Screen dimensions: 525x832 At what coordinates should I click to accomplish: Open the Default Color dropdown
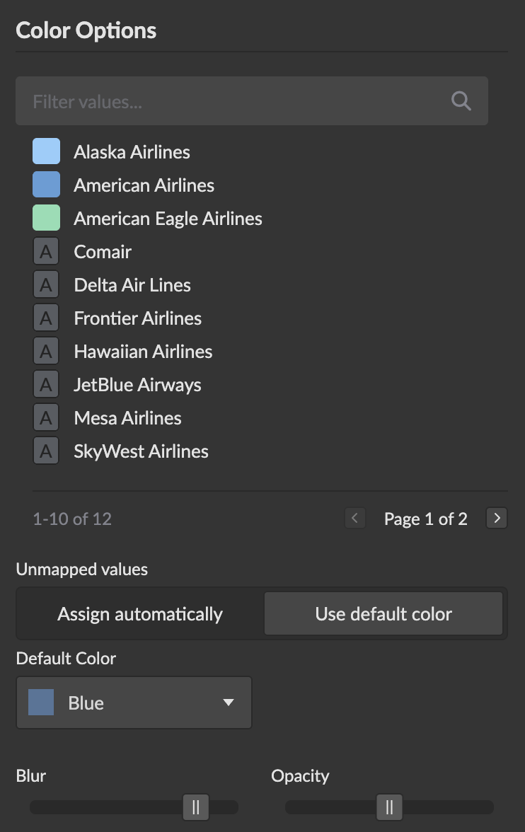[x=134, y=703]
